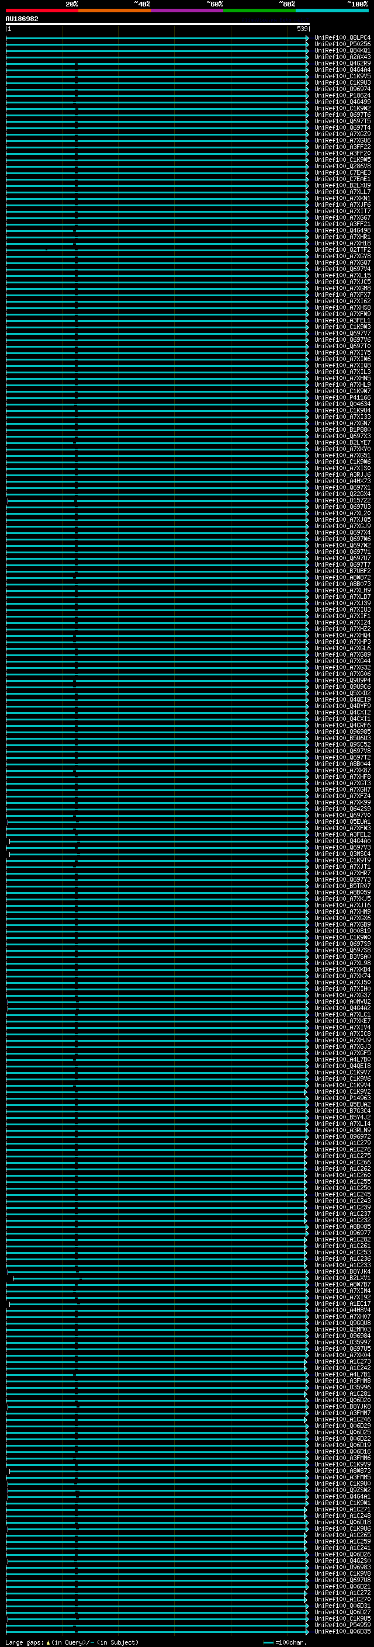Click alignment bar of UniRef100_Q8LPC4

(157, 38)
